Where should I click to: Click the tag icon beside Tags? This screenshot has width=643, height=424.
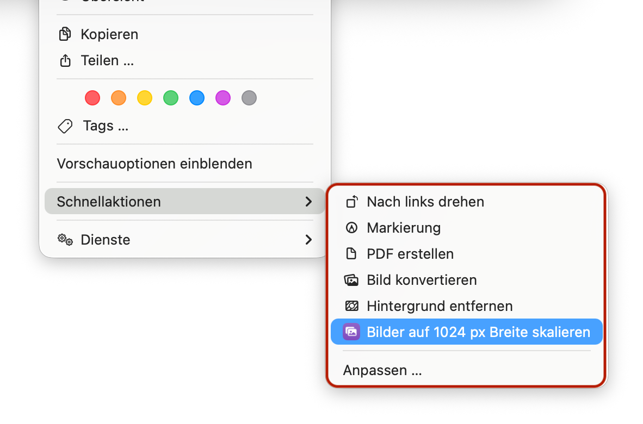(x=65, y=126)
